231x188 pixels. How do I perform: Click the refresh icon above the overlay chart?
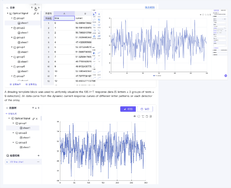pos(203,15)
